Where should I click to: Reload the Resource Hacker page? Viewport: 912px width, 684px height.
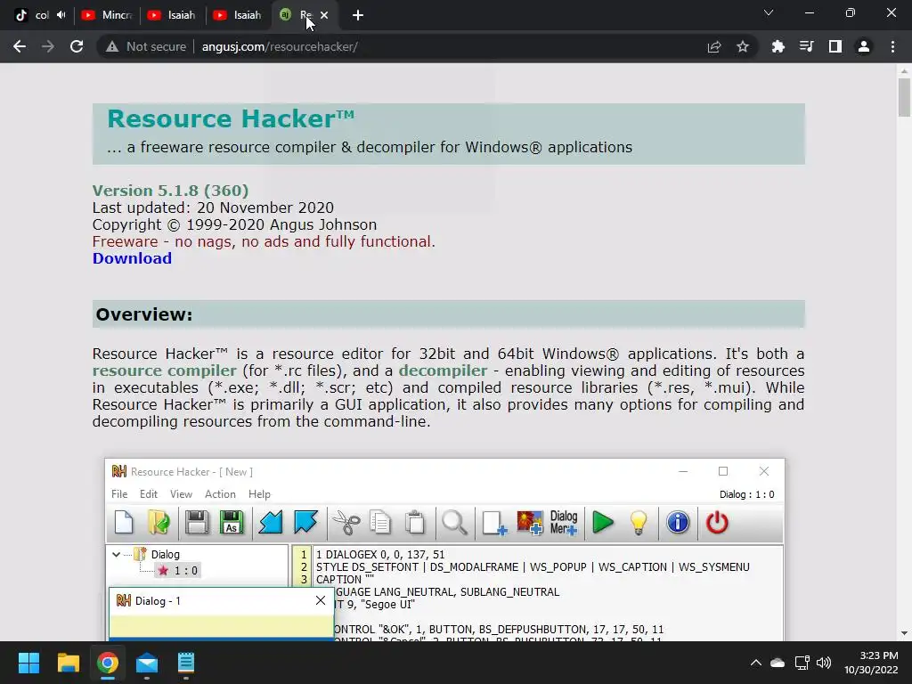77,46
